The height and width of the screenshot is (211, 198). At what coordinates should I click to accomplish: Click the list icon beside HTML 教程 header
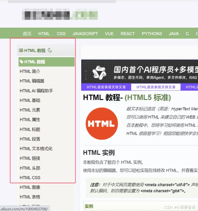[x=21, y=50]
